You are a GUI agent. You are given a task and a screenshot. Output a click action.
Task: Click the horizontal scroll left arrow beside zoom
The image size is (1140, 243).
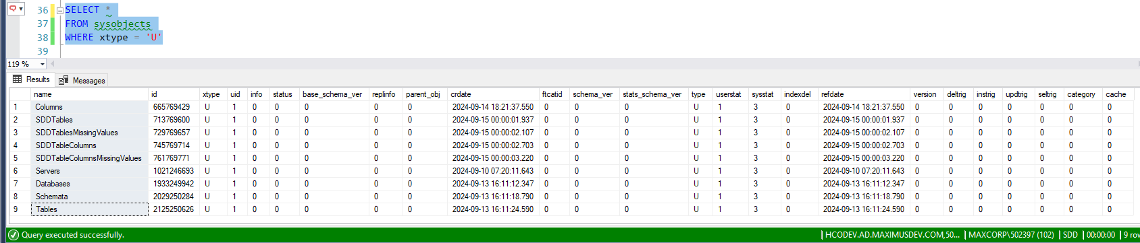click(x=52, y=64)
